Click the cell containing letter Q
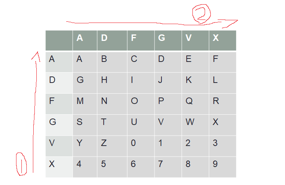This screenshot has width=285, height=185. (x=195, y=104)
